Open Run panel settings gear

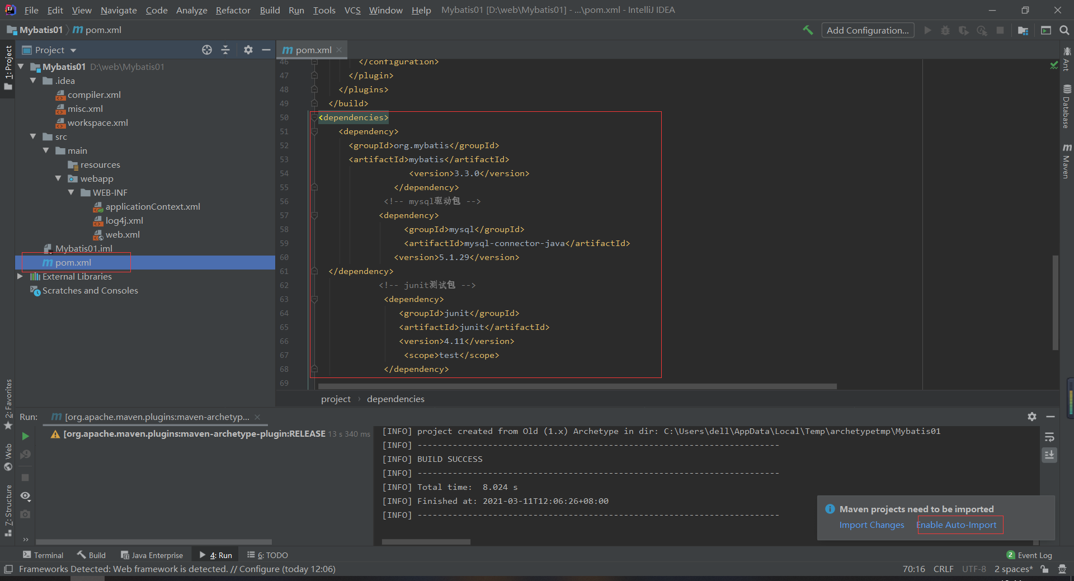tap(1032, 417)
